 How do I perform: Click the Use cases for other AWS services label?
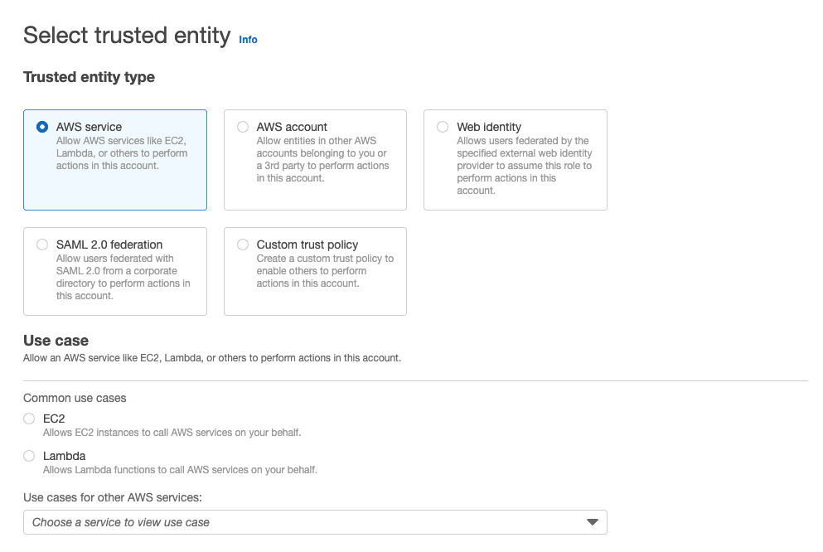(113, 497)
